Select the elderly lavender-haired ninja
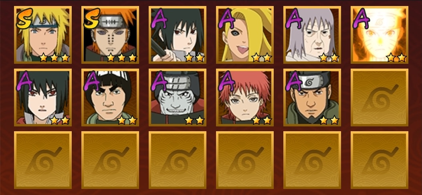The width and height of the screenshot is (422, 195). coord(312,35)
